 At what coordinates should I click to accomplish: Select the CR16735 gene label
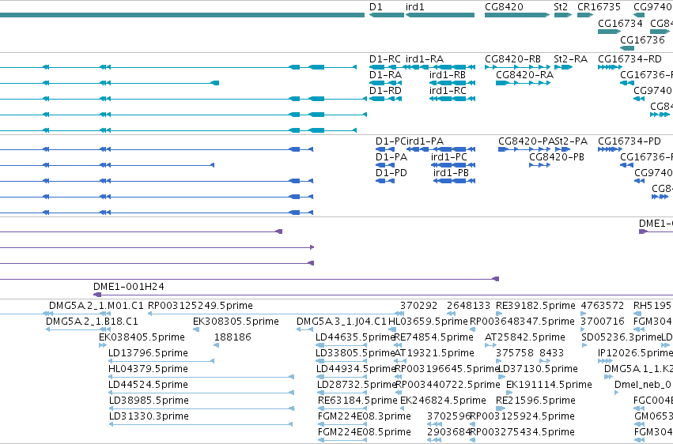pos(599,7)
